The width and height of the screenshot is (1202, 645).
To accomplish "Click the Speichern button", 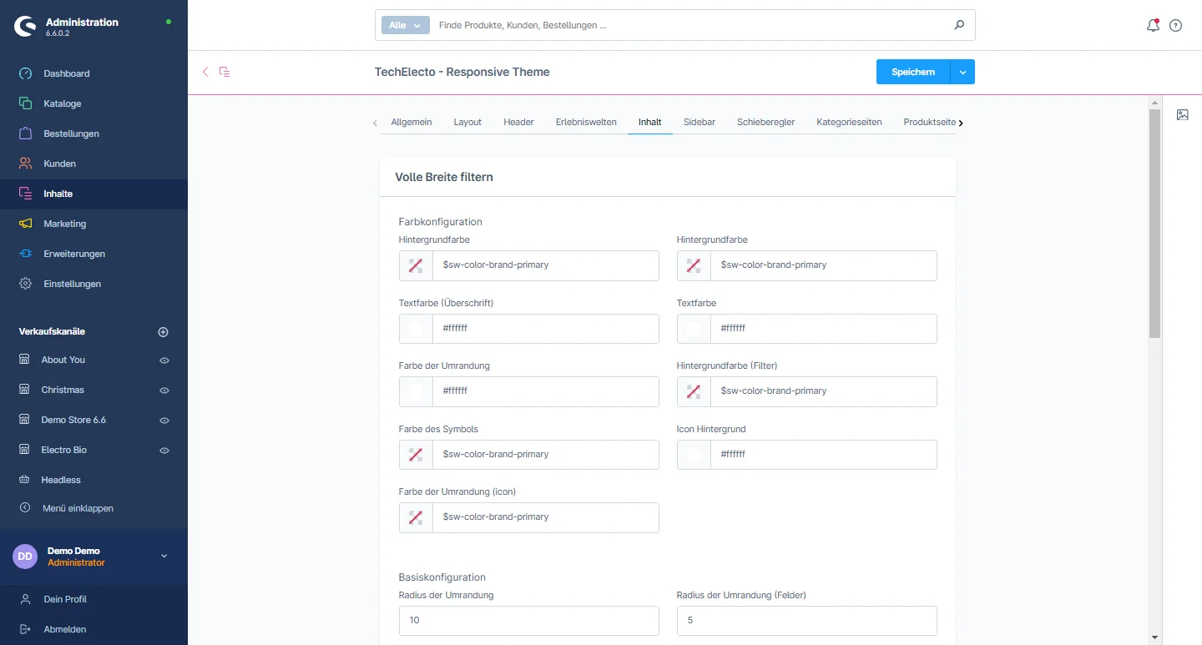I will click(912, 73).
